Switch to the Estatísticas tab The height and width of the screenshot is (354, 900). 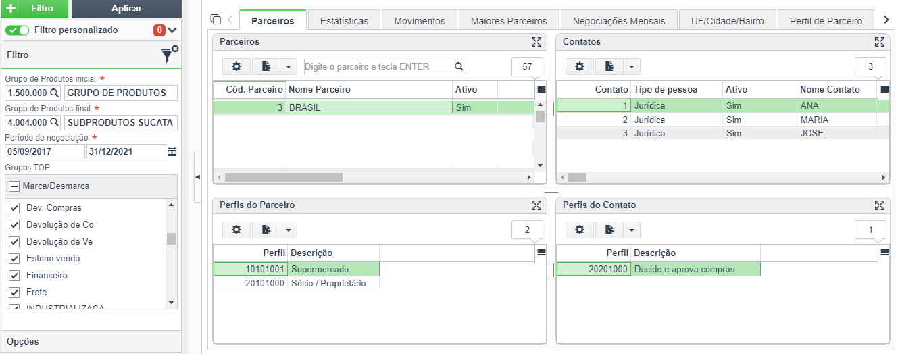[x=344, y=20]
